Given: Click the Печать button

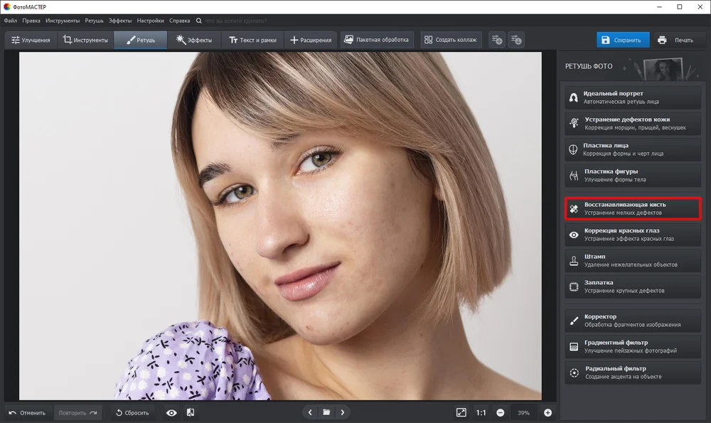Looking at the screenshot, I should pyautogui.click(x=675, y=40).
